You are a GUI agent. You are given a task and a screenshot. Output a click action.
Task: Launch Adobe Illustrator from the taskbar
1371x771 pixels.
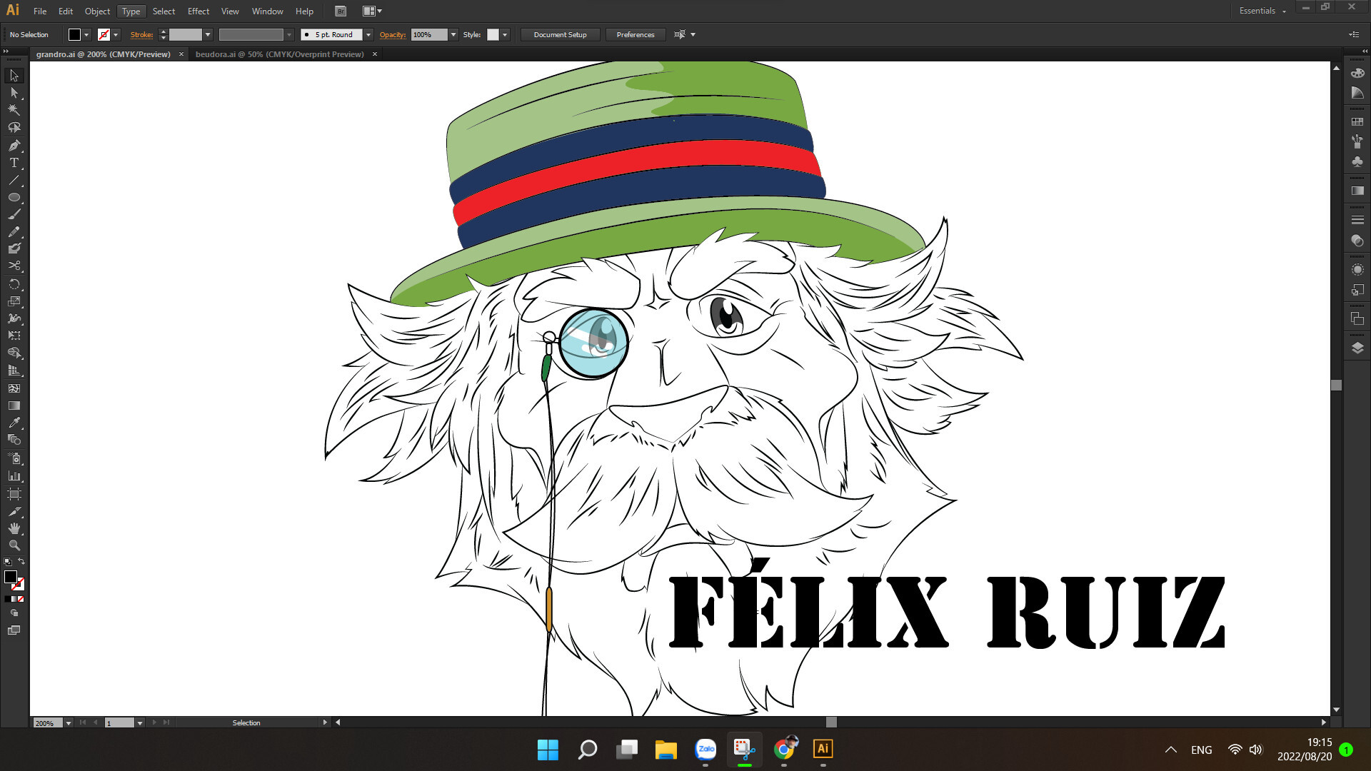823,750
